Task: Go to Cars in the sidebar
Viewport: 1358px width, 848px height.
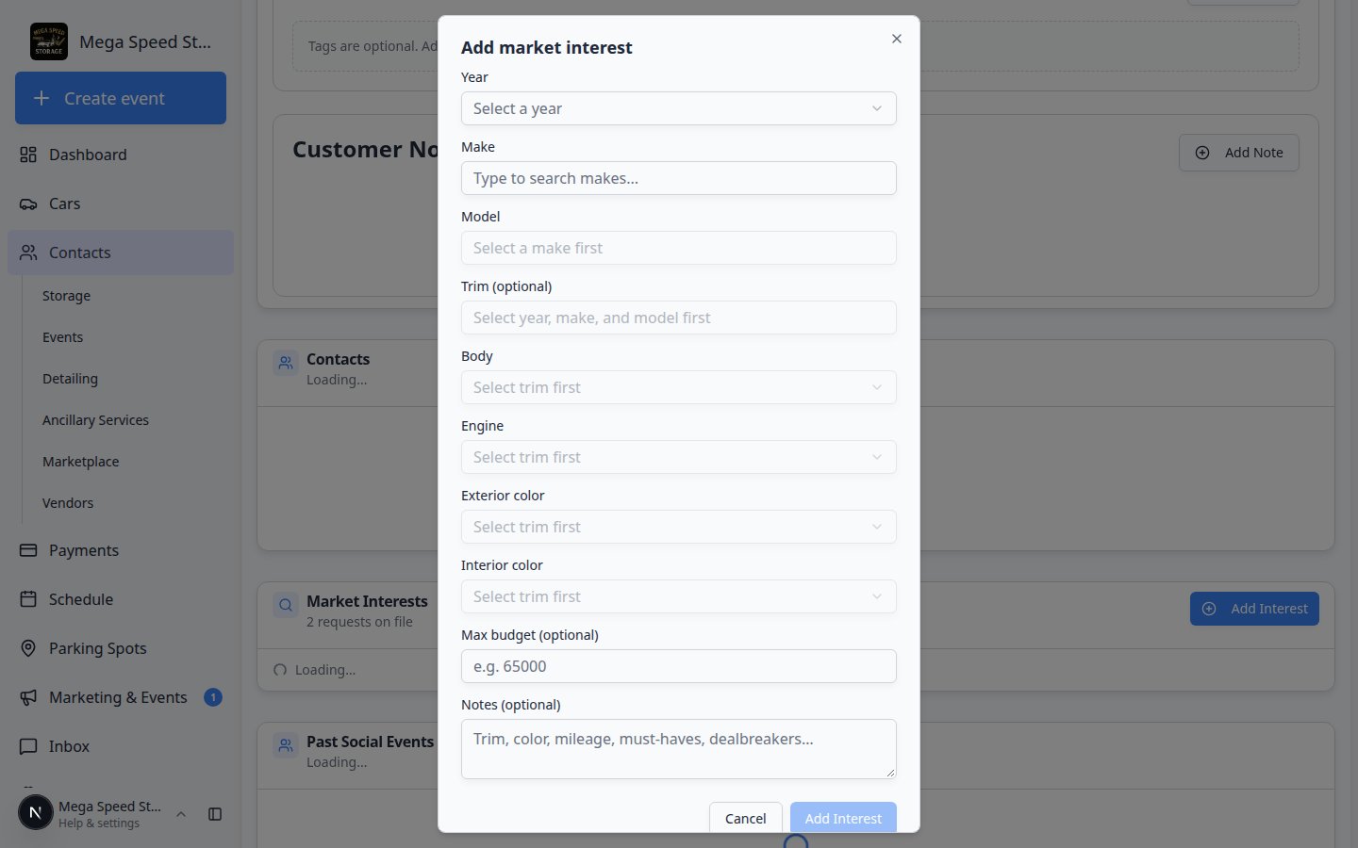Action: point(121,204)
